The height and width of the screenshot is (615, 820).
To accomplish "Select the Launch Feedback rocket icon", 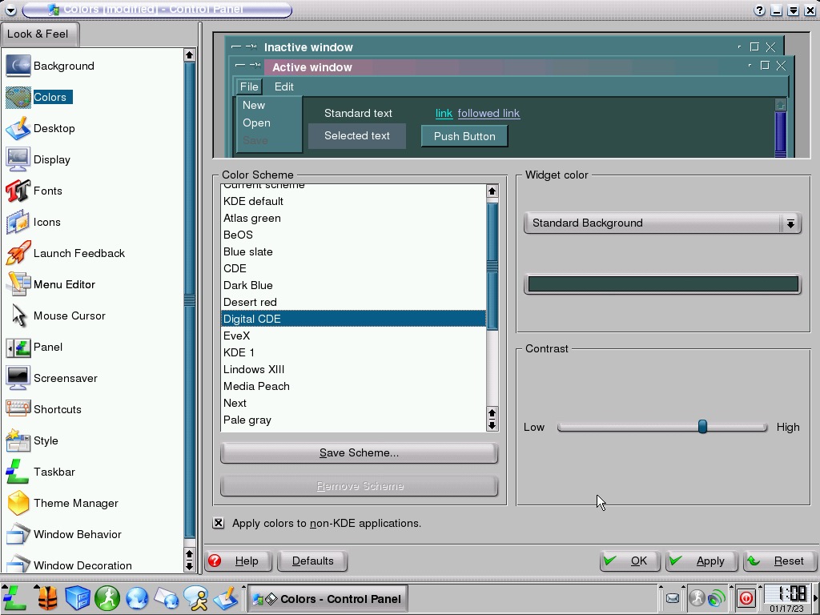I will [x=18, y=253].
